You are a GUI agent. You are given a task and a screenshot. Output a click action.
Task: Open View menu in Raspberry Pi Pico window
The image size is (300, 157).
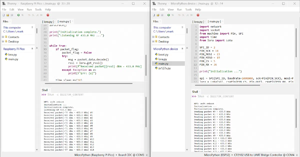point(20,9)
